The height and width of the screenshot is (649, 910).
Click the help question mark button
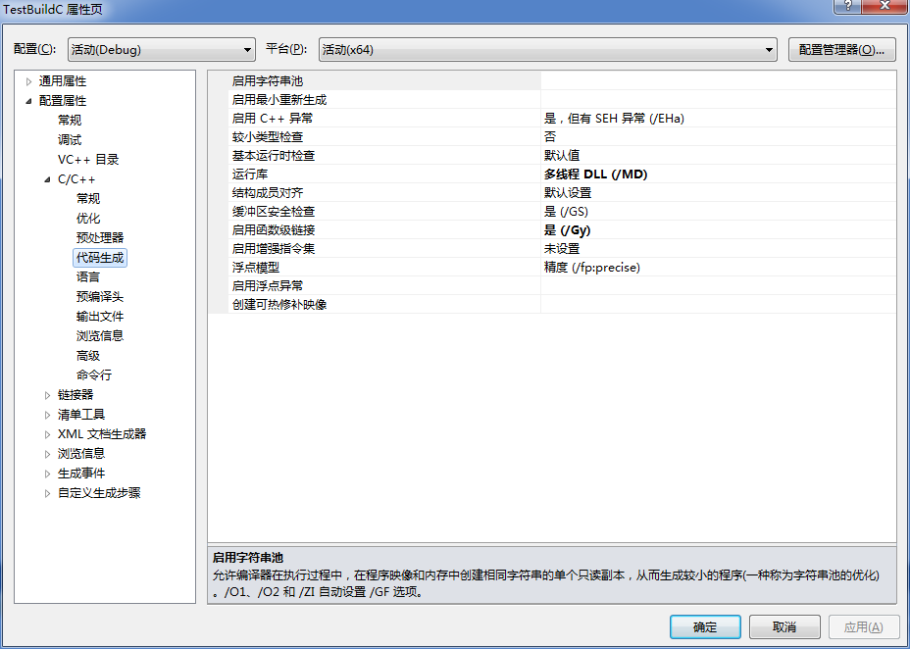[x=848, y=7]
